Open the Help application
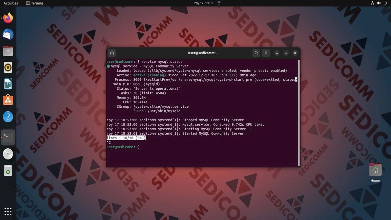 (x=8, y=117)
